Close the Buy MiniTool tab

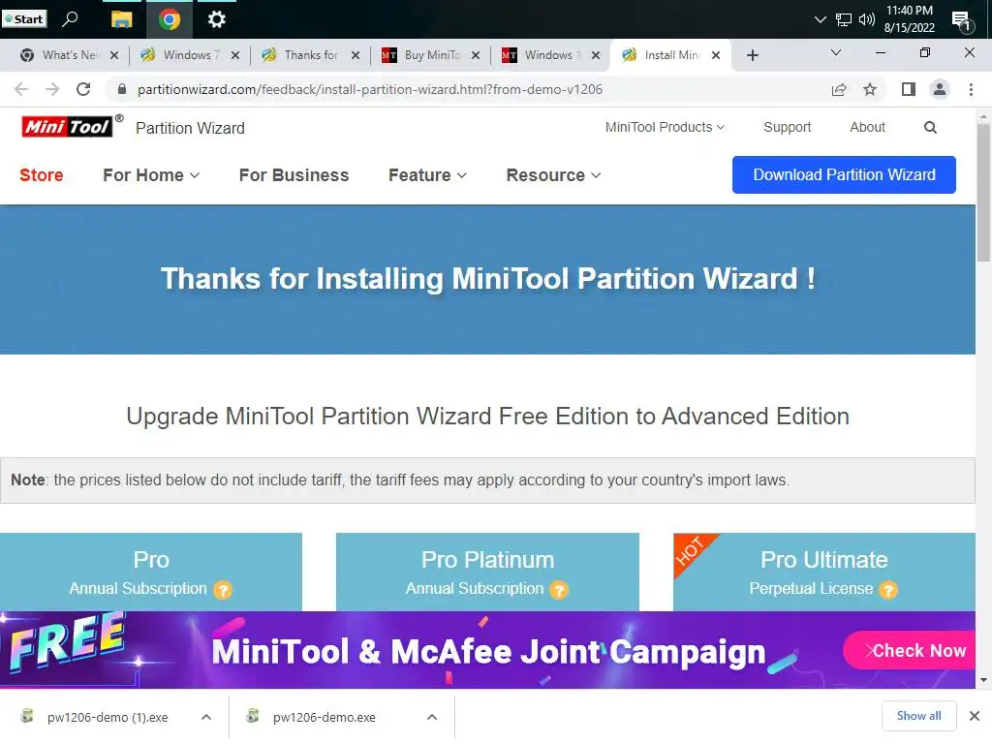(x=476, y=55)
